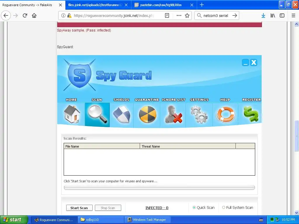Viewport: 299px width, 224px height.
Task: Go to the browser home page
Action: tap(34, 15)
